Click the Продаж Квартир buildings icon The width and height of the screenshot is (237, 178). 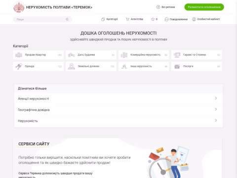click(x=19, y=55)
